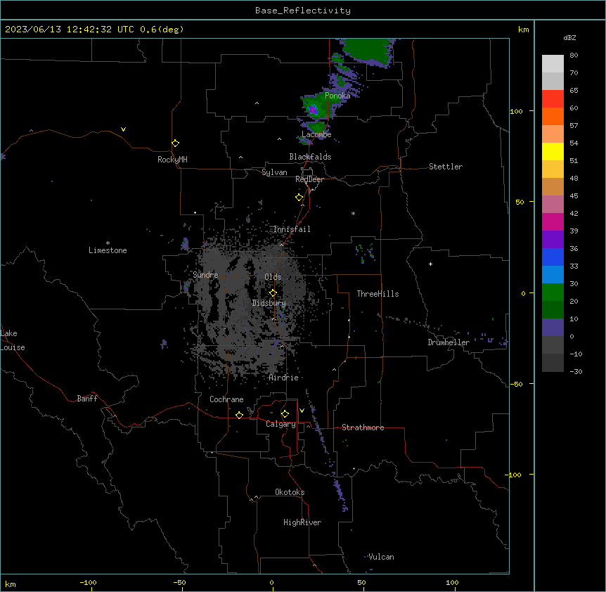Click the Cochrane town label
The height and width of the screenshot is (592, 606).
point(226,399)
